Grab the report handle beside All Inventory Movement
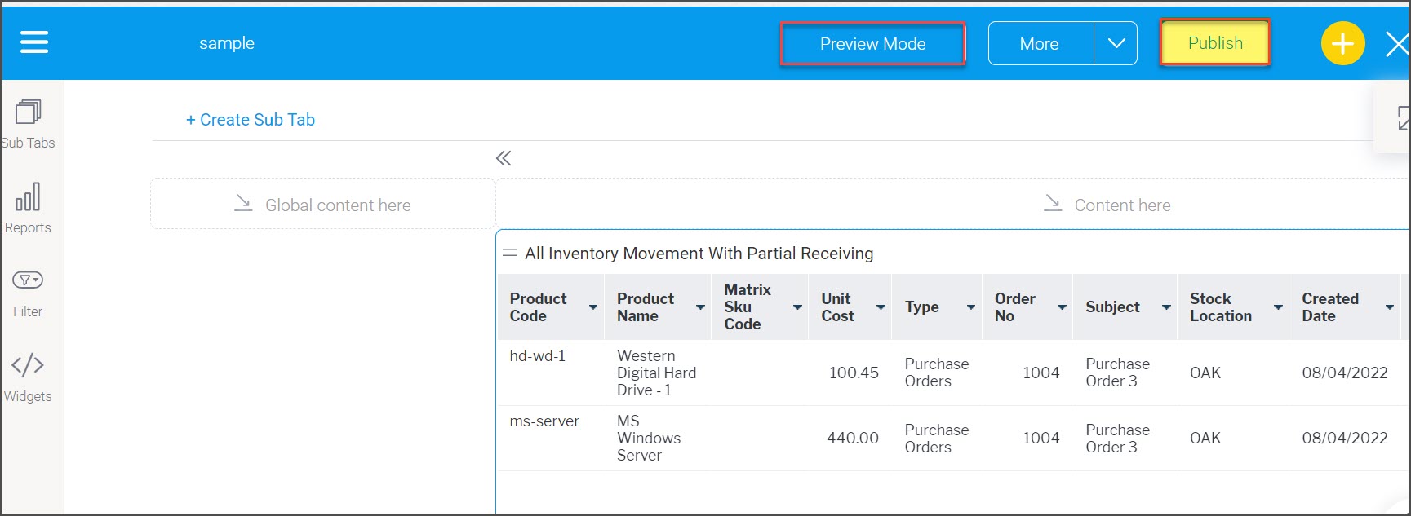1411x516 pixels. click(510, 253)
